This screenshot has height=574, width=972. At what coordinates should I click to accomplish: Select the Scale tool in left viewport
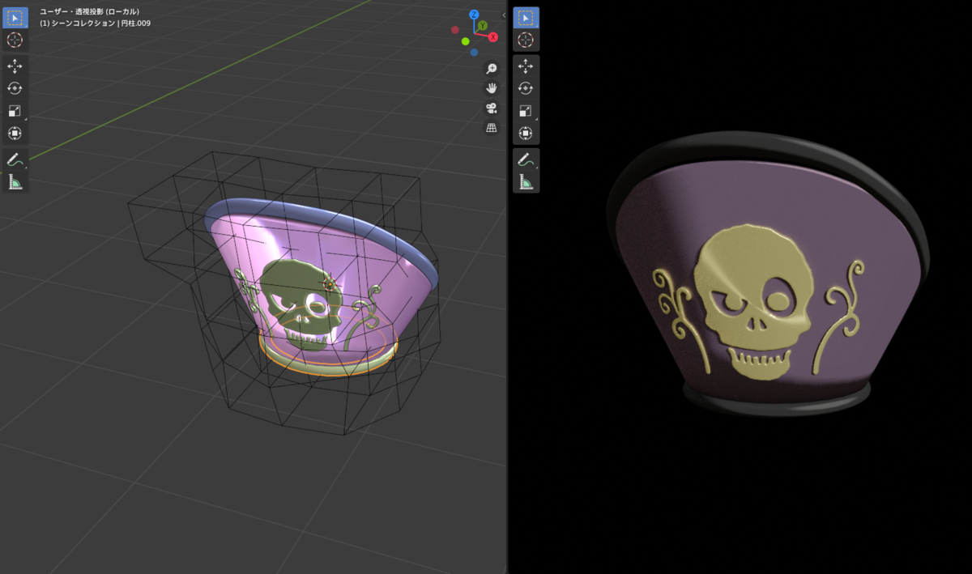point(15,111)
